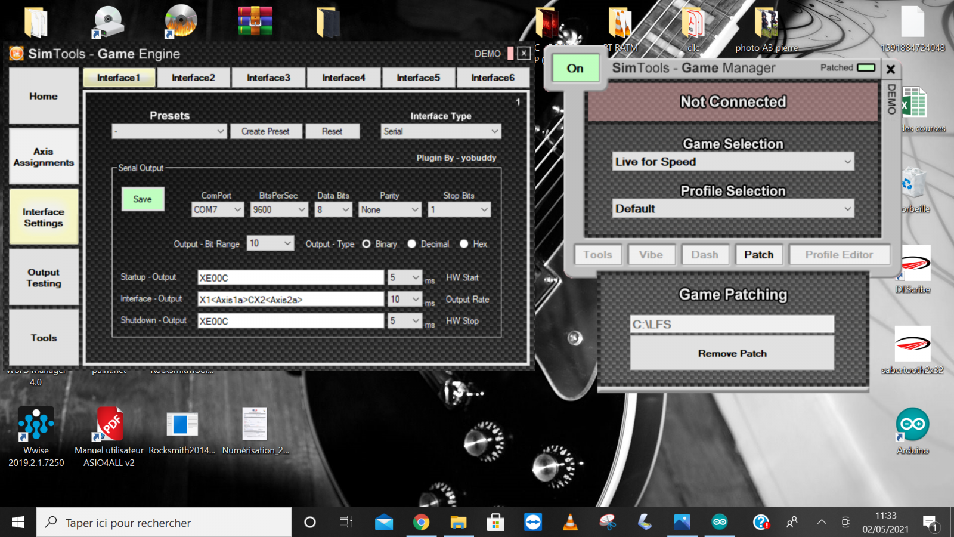Select the Binary output type radio button

pos(366,244)
